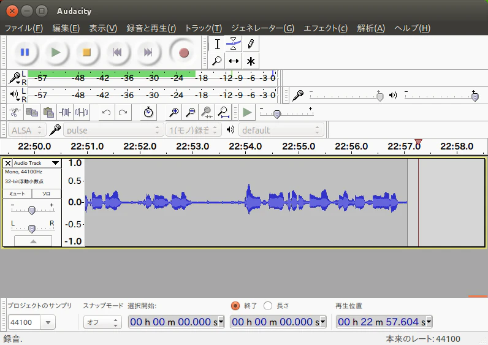
Task: Click the green Play button in transport toolbar
Action: pos(56,52)
